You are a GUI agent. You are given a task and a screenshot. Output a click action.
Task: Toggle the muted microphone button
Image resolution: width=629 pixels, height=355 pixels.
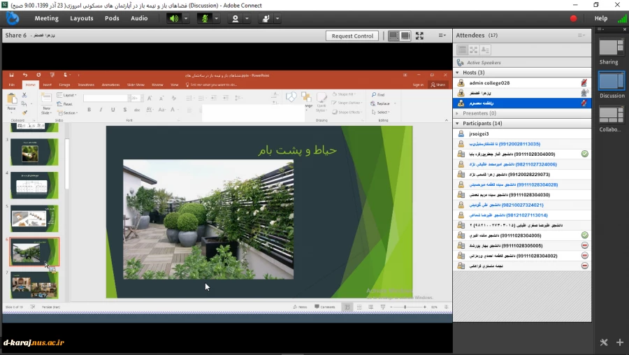coord(205,18)
